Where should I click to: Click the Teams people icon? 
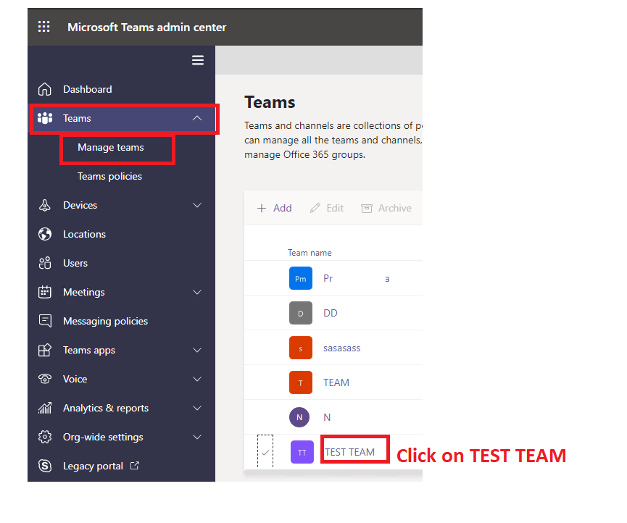pyautogui.click(x=45, y=118)
